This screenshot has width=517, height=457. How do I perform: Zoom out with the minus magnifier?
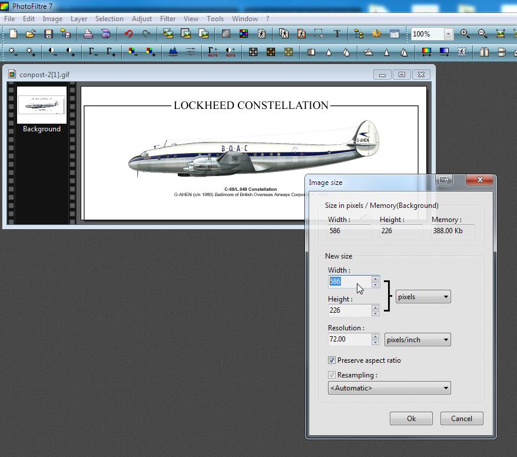click(482, 34)
